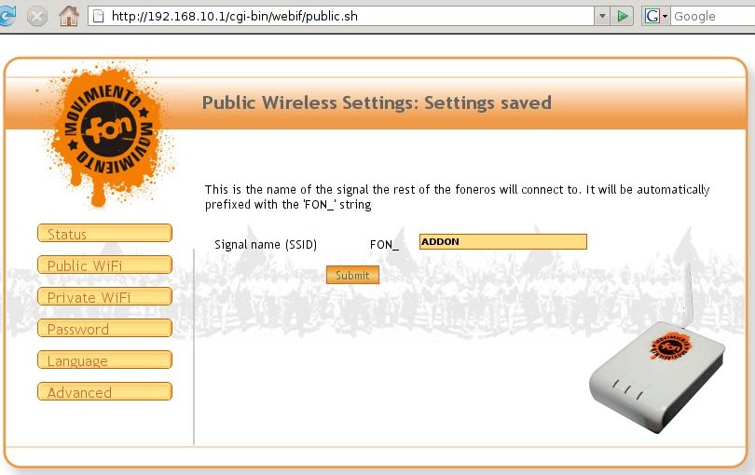Click the green Go arrow button
This screenshot has width=755, height=475.
[x=622, y=17]
